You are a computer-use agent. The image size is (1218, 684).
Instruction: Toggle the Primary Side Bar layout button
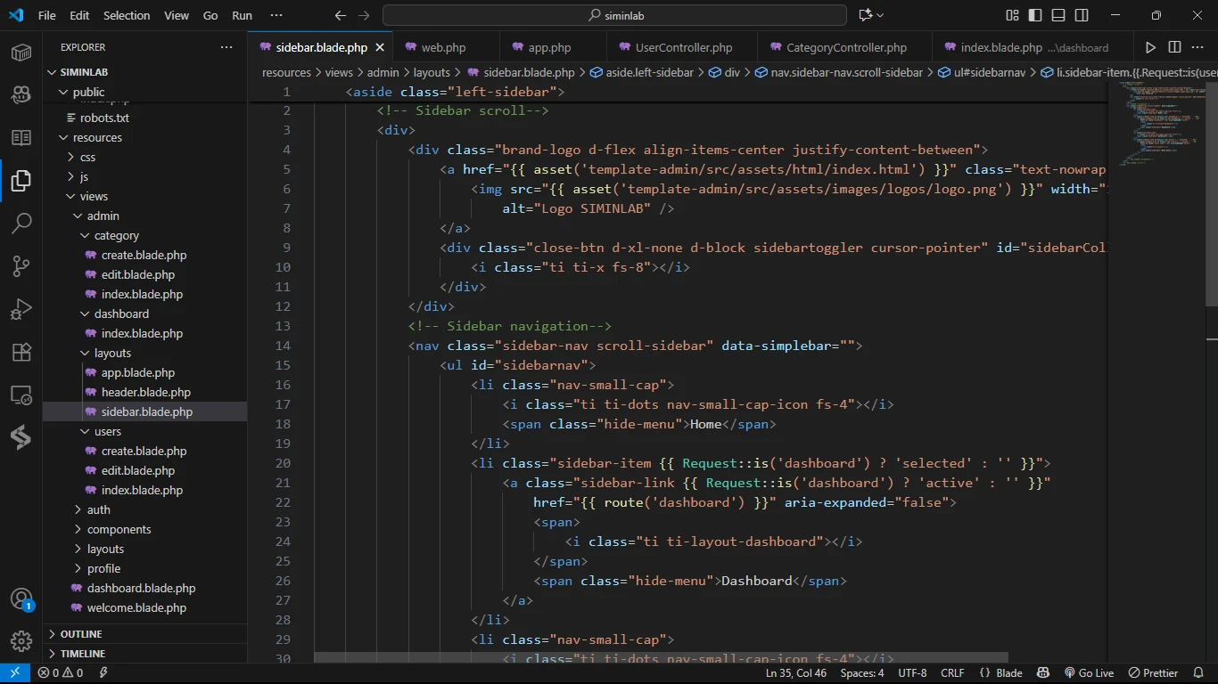1035,15
